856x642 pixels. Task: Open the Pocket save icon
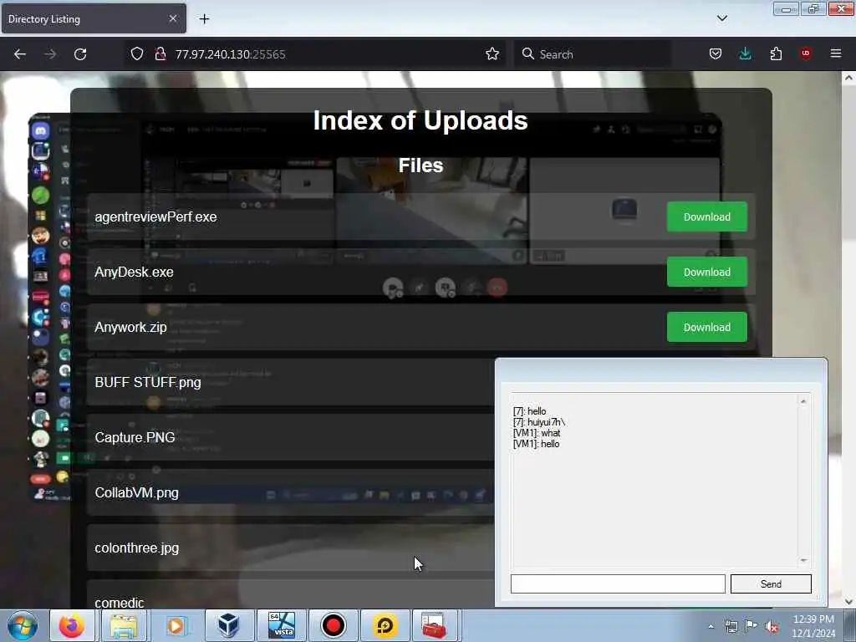pyautogui.click(x=716, y=53)
